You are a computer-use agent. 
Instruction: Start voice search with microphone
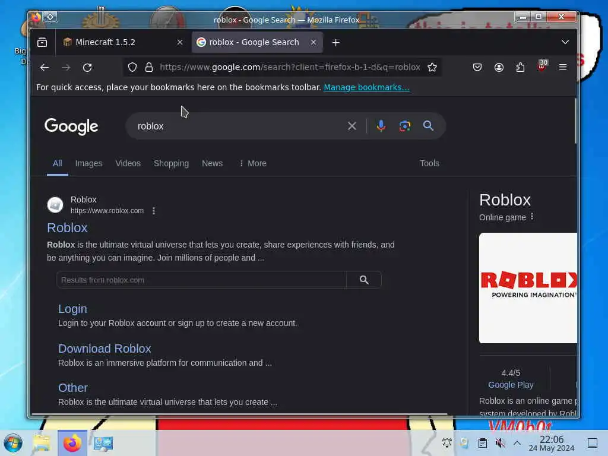coord(381,126)
